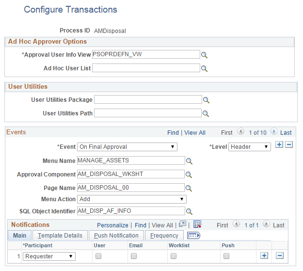Click the User Utilities Path field

[x=148, y=113]
